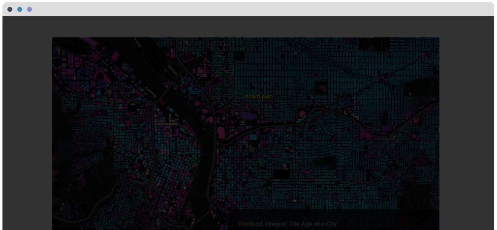
Task: Click the black square block east of PORTLAND label
Action: pyautogui.click(x=321, y=86)
